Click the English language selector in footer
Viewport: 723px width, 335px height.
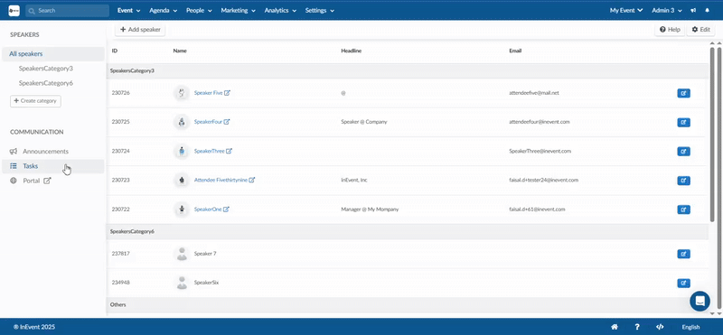[x=690, y=327]
